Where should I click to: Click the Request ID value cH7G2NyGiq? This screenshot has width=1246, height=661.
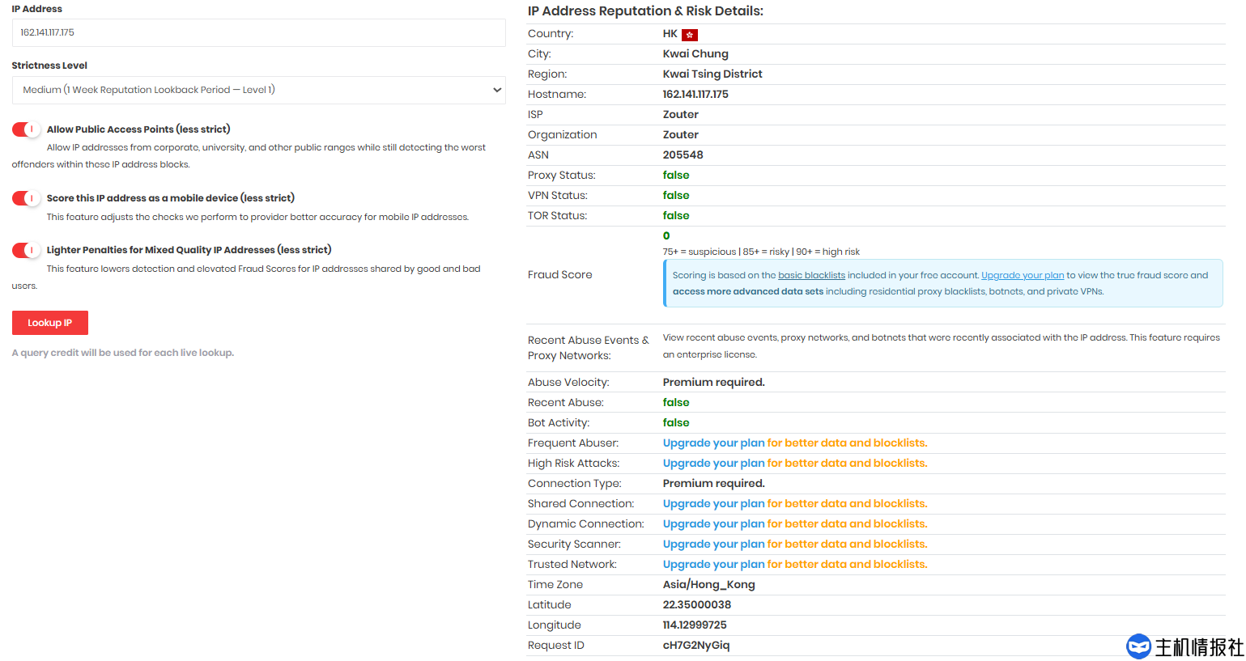click(695, 646)
